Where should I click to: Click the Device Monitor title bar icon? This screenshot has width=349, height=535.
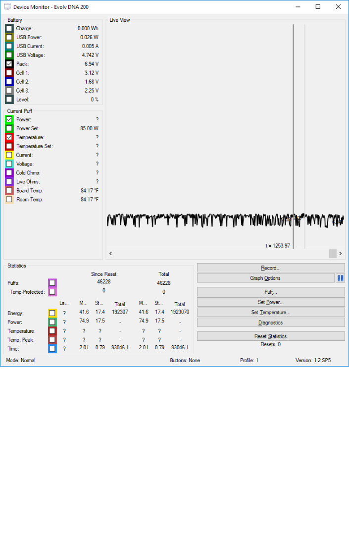pyautogui.click(x=7, y=7)
